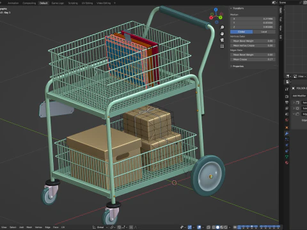
Task: Select solid viewport shading mode
Action: [x=217, y=227]
